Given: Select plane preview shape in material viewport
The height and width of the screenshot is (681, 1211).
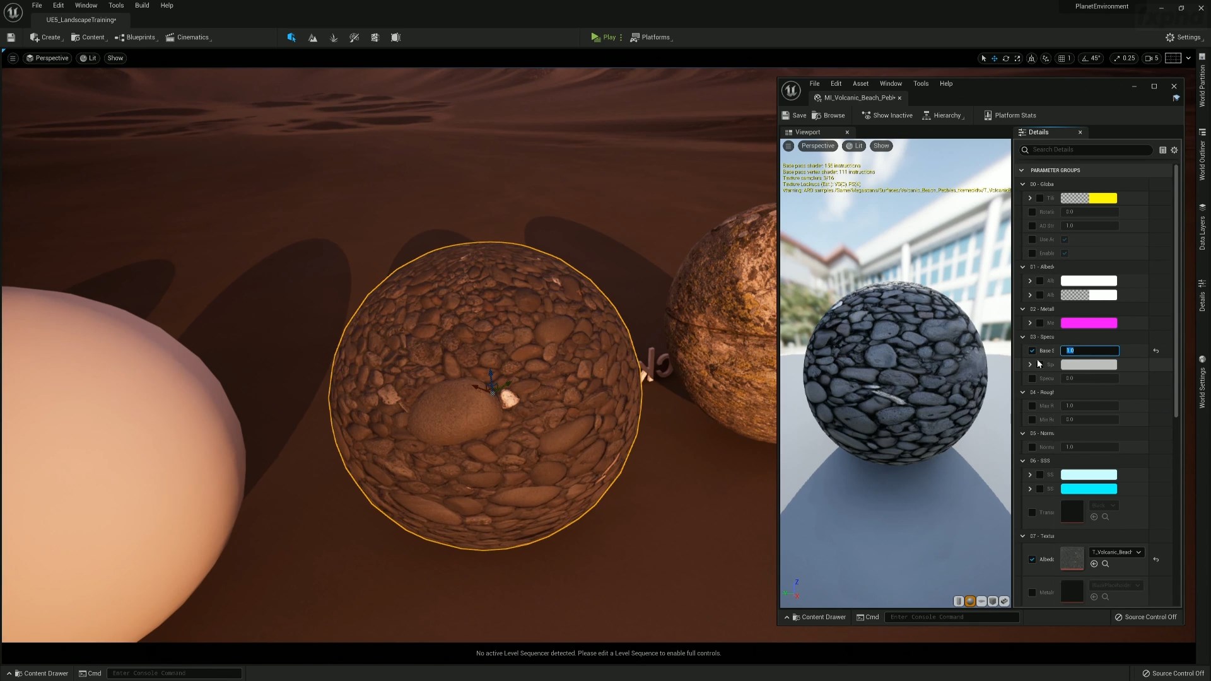Looking at the screenshot, I should click(x=981, y=601).
